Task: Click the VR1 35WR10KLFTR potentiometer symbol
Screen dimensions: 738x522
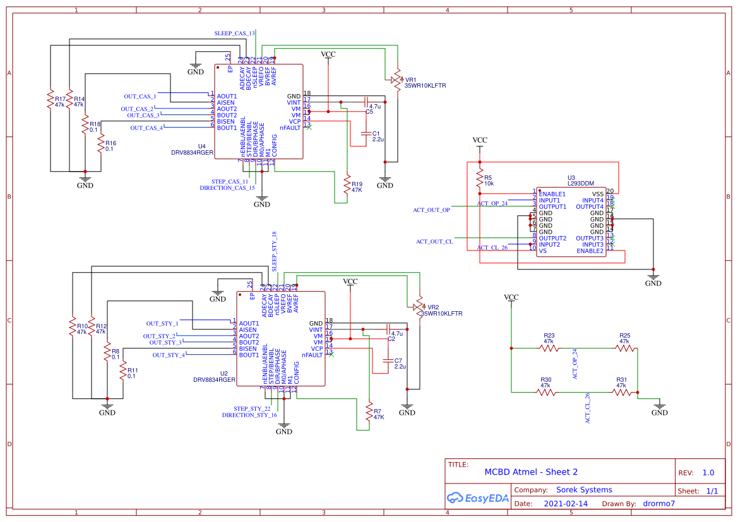Action: [398, 79]
